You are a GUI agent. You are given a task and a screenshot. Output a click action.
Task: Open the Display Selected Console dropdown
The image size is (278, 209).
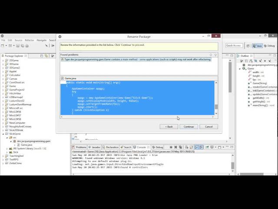(215, 147)
